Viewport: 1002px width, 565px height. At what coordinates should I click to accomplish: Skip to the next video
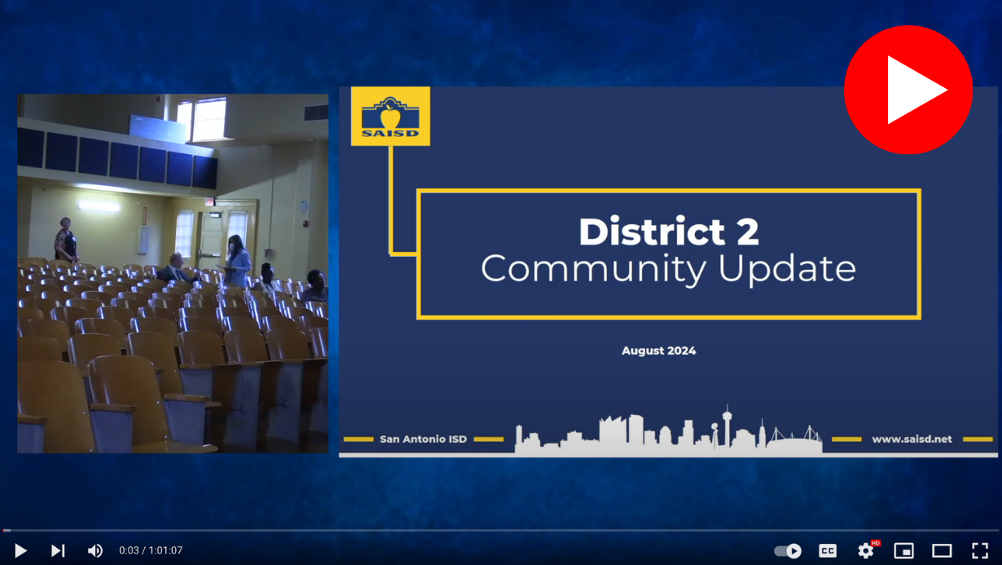click(x=58, y=550)
